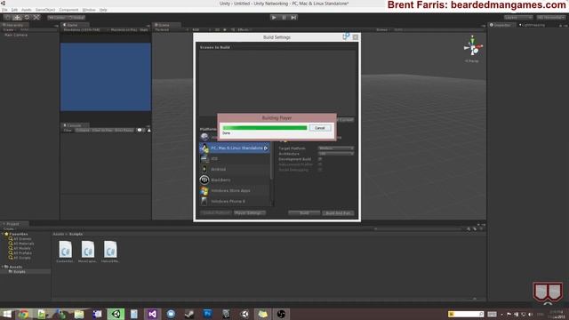Image resolution: width=569 pixels, height=320 pixels.
Task: Switch to the Lightmapping tab
Action: [532, 25]
